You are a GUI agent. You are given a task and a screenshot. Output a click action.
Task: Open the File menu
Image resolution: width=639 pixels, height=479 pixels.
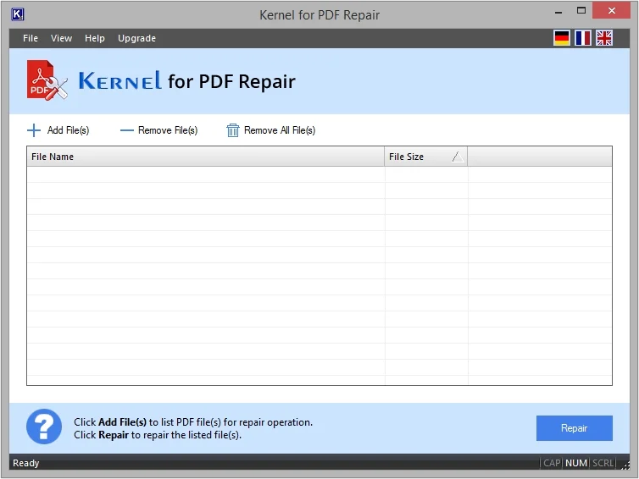coord(31,38)
